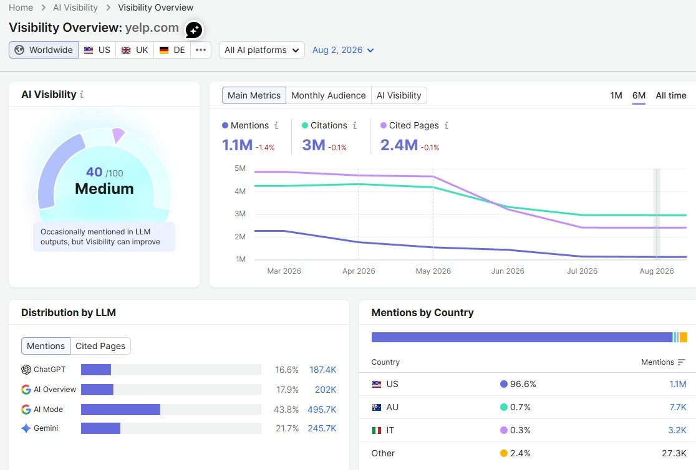Screen dimensions: 696x470
Task: Click the 1.1M Mentions total value
Action: coord(237,145)
